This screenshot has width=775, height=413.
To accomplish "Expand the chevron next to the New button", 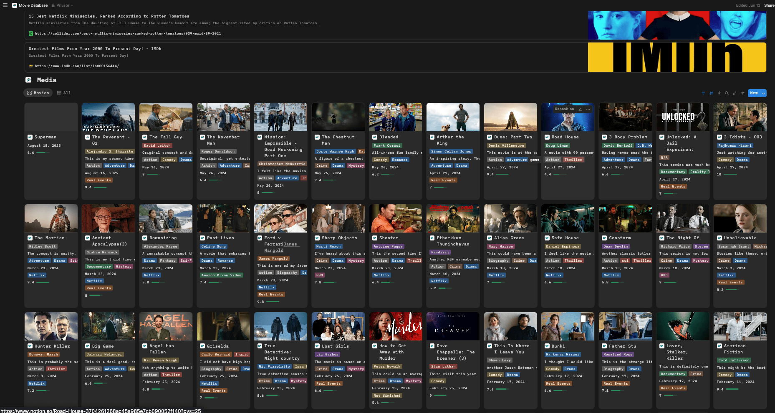I will (763, 93).
